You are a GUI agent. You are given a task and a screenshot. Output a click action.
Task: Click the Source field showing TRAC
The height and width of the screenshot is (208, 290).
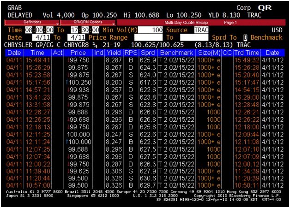point(201,30)
